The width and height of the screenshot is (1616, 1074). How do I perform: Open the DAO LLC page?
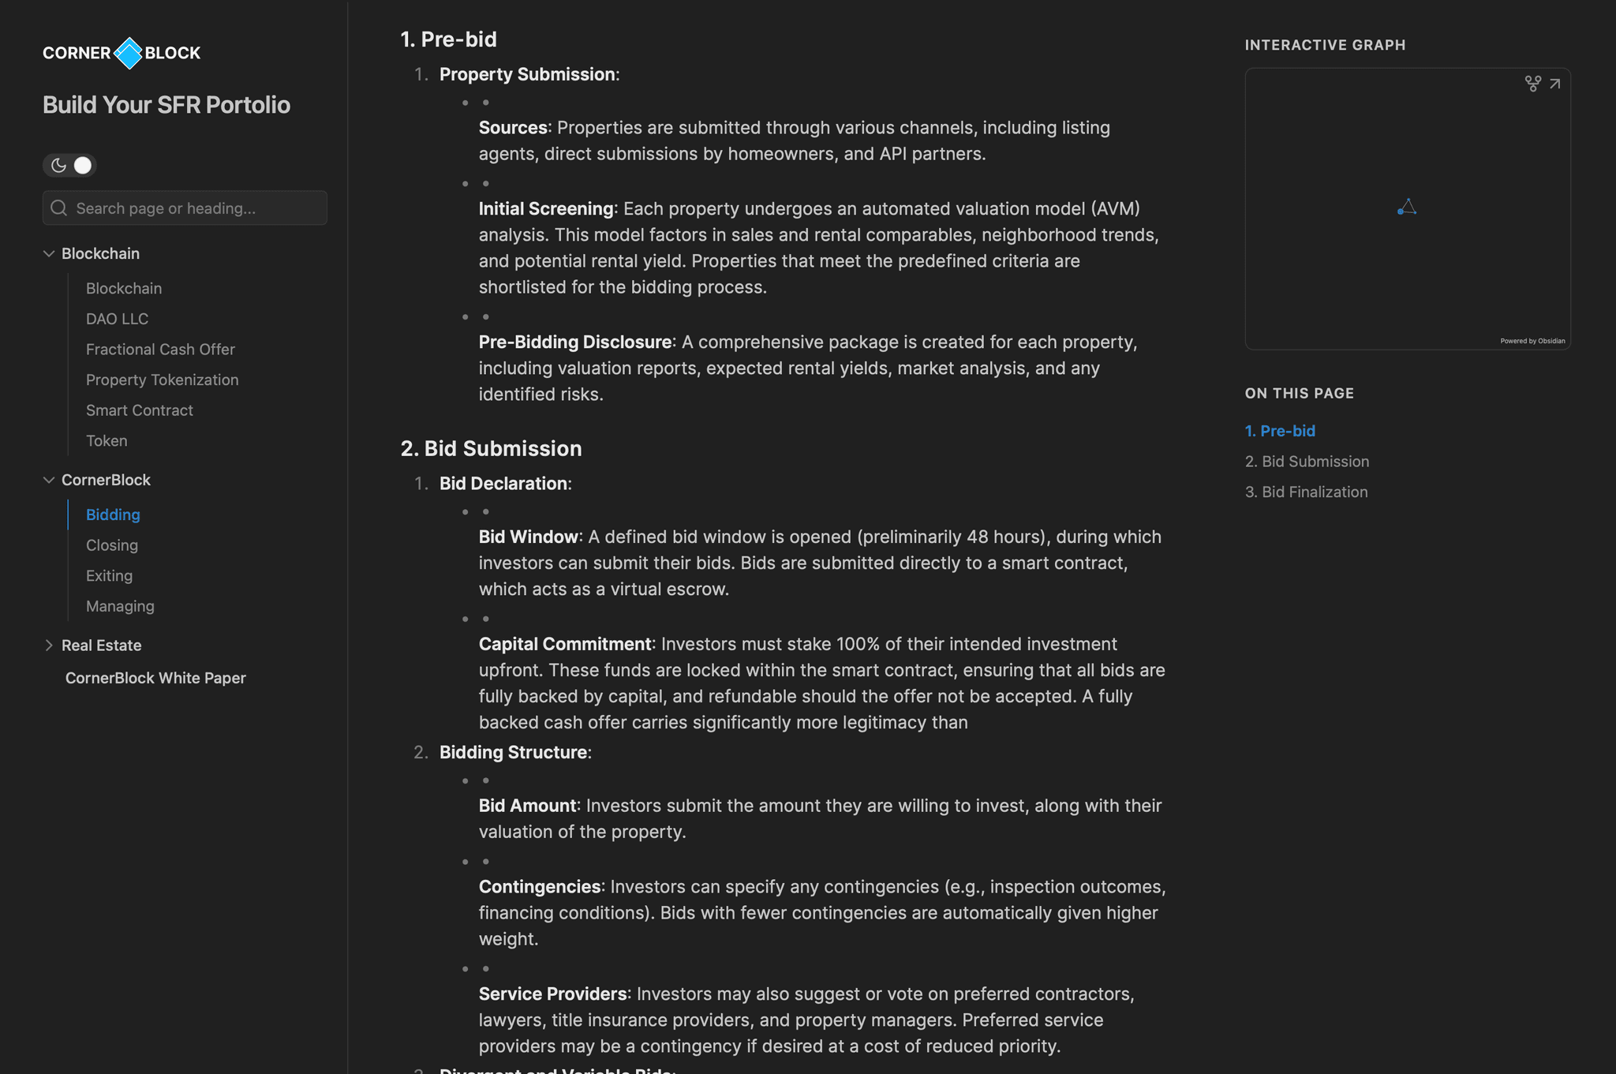tap(117, 319)
